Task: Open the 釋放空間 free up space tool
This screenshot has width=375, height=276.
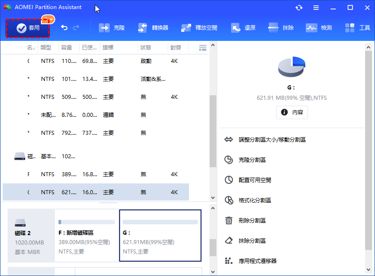Action: tap(199, 28)
